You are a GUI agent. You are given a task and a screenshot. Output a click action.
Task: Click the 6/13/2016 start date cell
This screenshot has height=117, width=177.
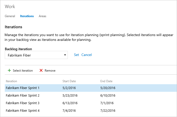[x=70, y=103]
